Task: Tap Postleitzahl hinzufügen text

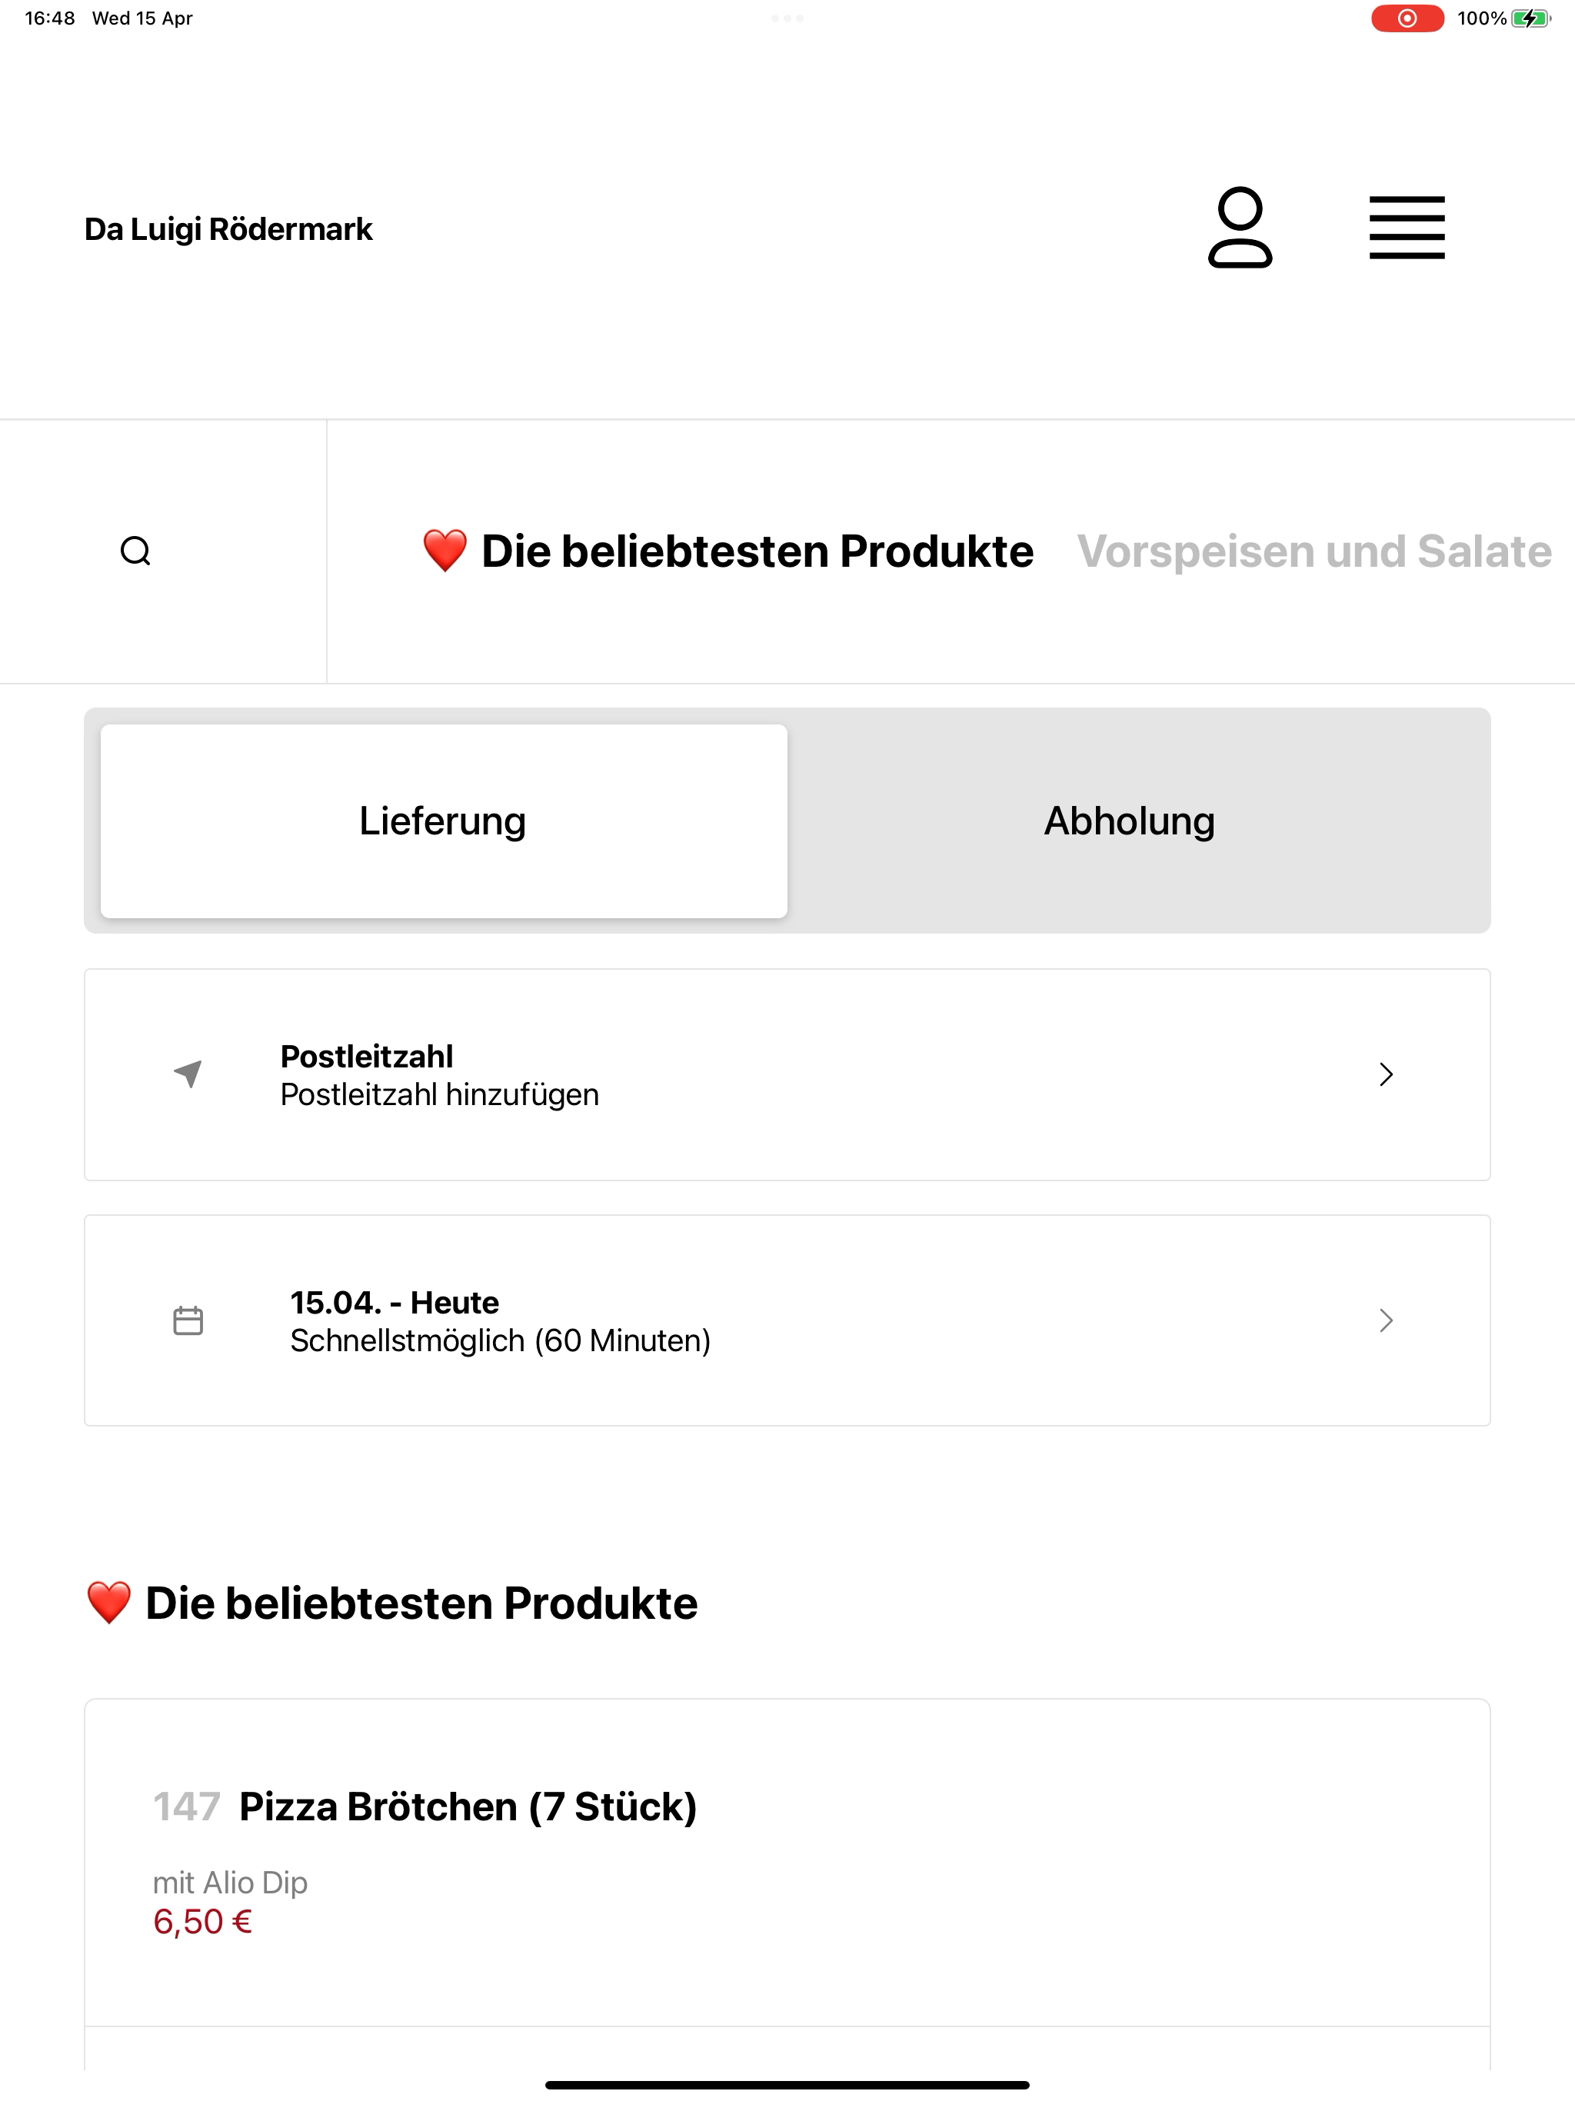Action: point(440,1094)
